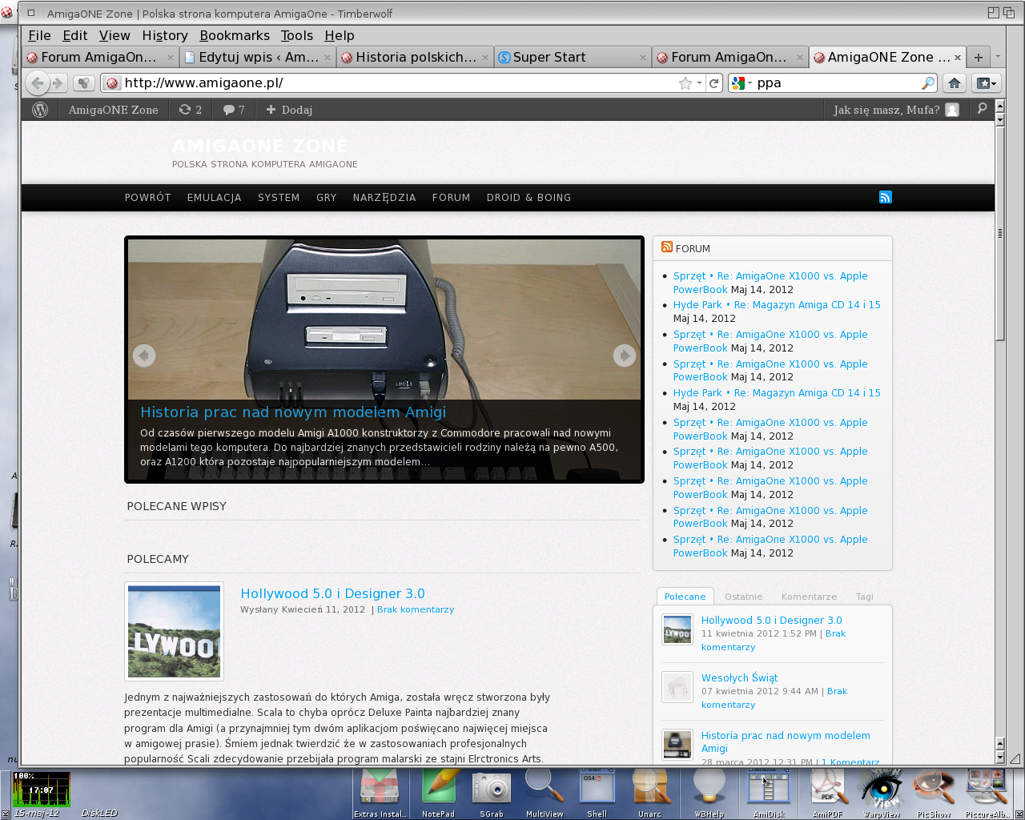This screenshot has width=1025, height=820.
Task: Select the Ostatnie widget tab
Action: click(743, 597)
